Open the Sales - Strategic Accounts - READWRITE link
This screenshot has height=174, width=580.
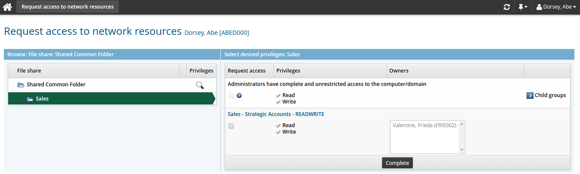click(276, 114)
